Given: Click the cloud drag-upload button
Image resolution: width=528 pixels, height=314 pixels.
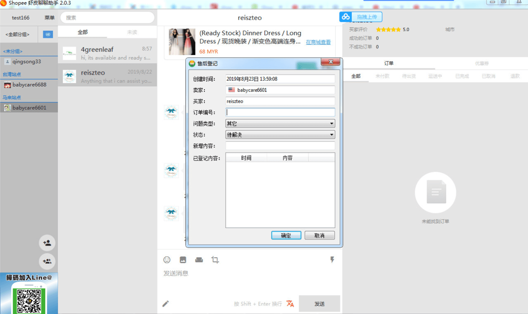Looking at the screenshot, I should pyautogui.click(x=361, y=17).
